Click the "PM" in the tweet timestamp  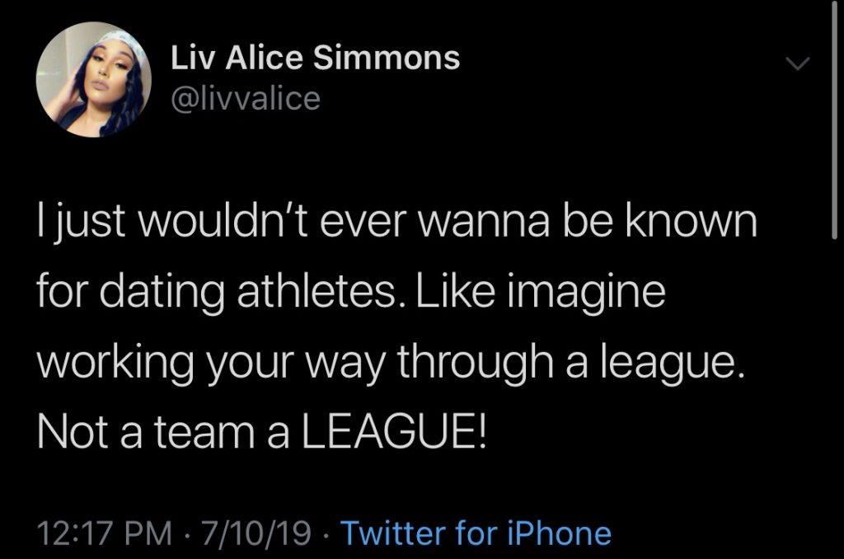pyautogui.click(x=148, y=533)
